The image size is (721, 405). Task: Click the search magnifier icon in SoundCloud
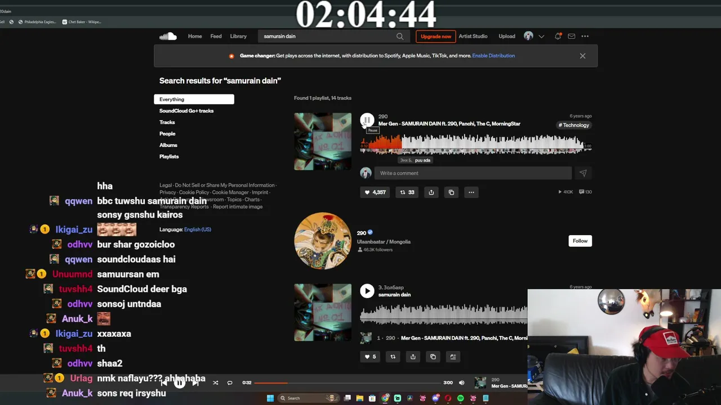[x=400, y=37]
